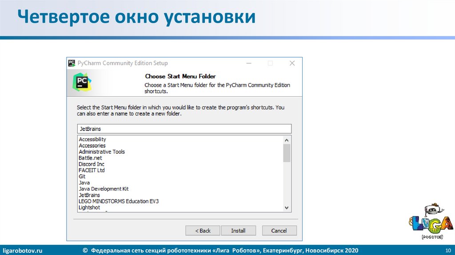Select Administrative Tools folder

(102, 152)
